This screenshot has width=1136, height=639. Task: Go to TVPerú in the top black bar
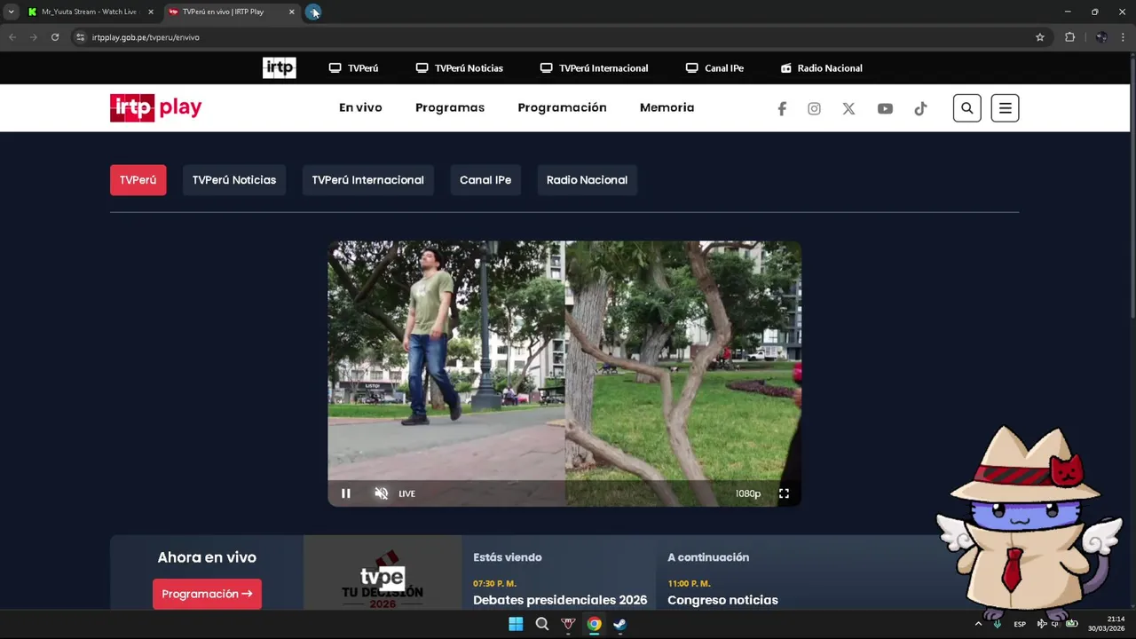click(353, 68)
